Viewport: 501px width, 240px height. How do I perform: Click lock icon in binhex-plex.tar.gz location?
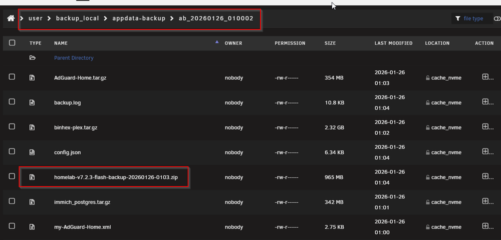tap(427, 127)
